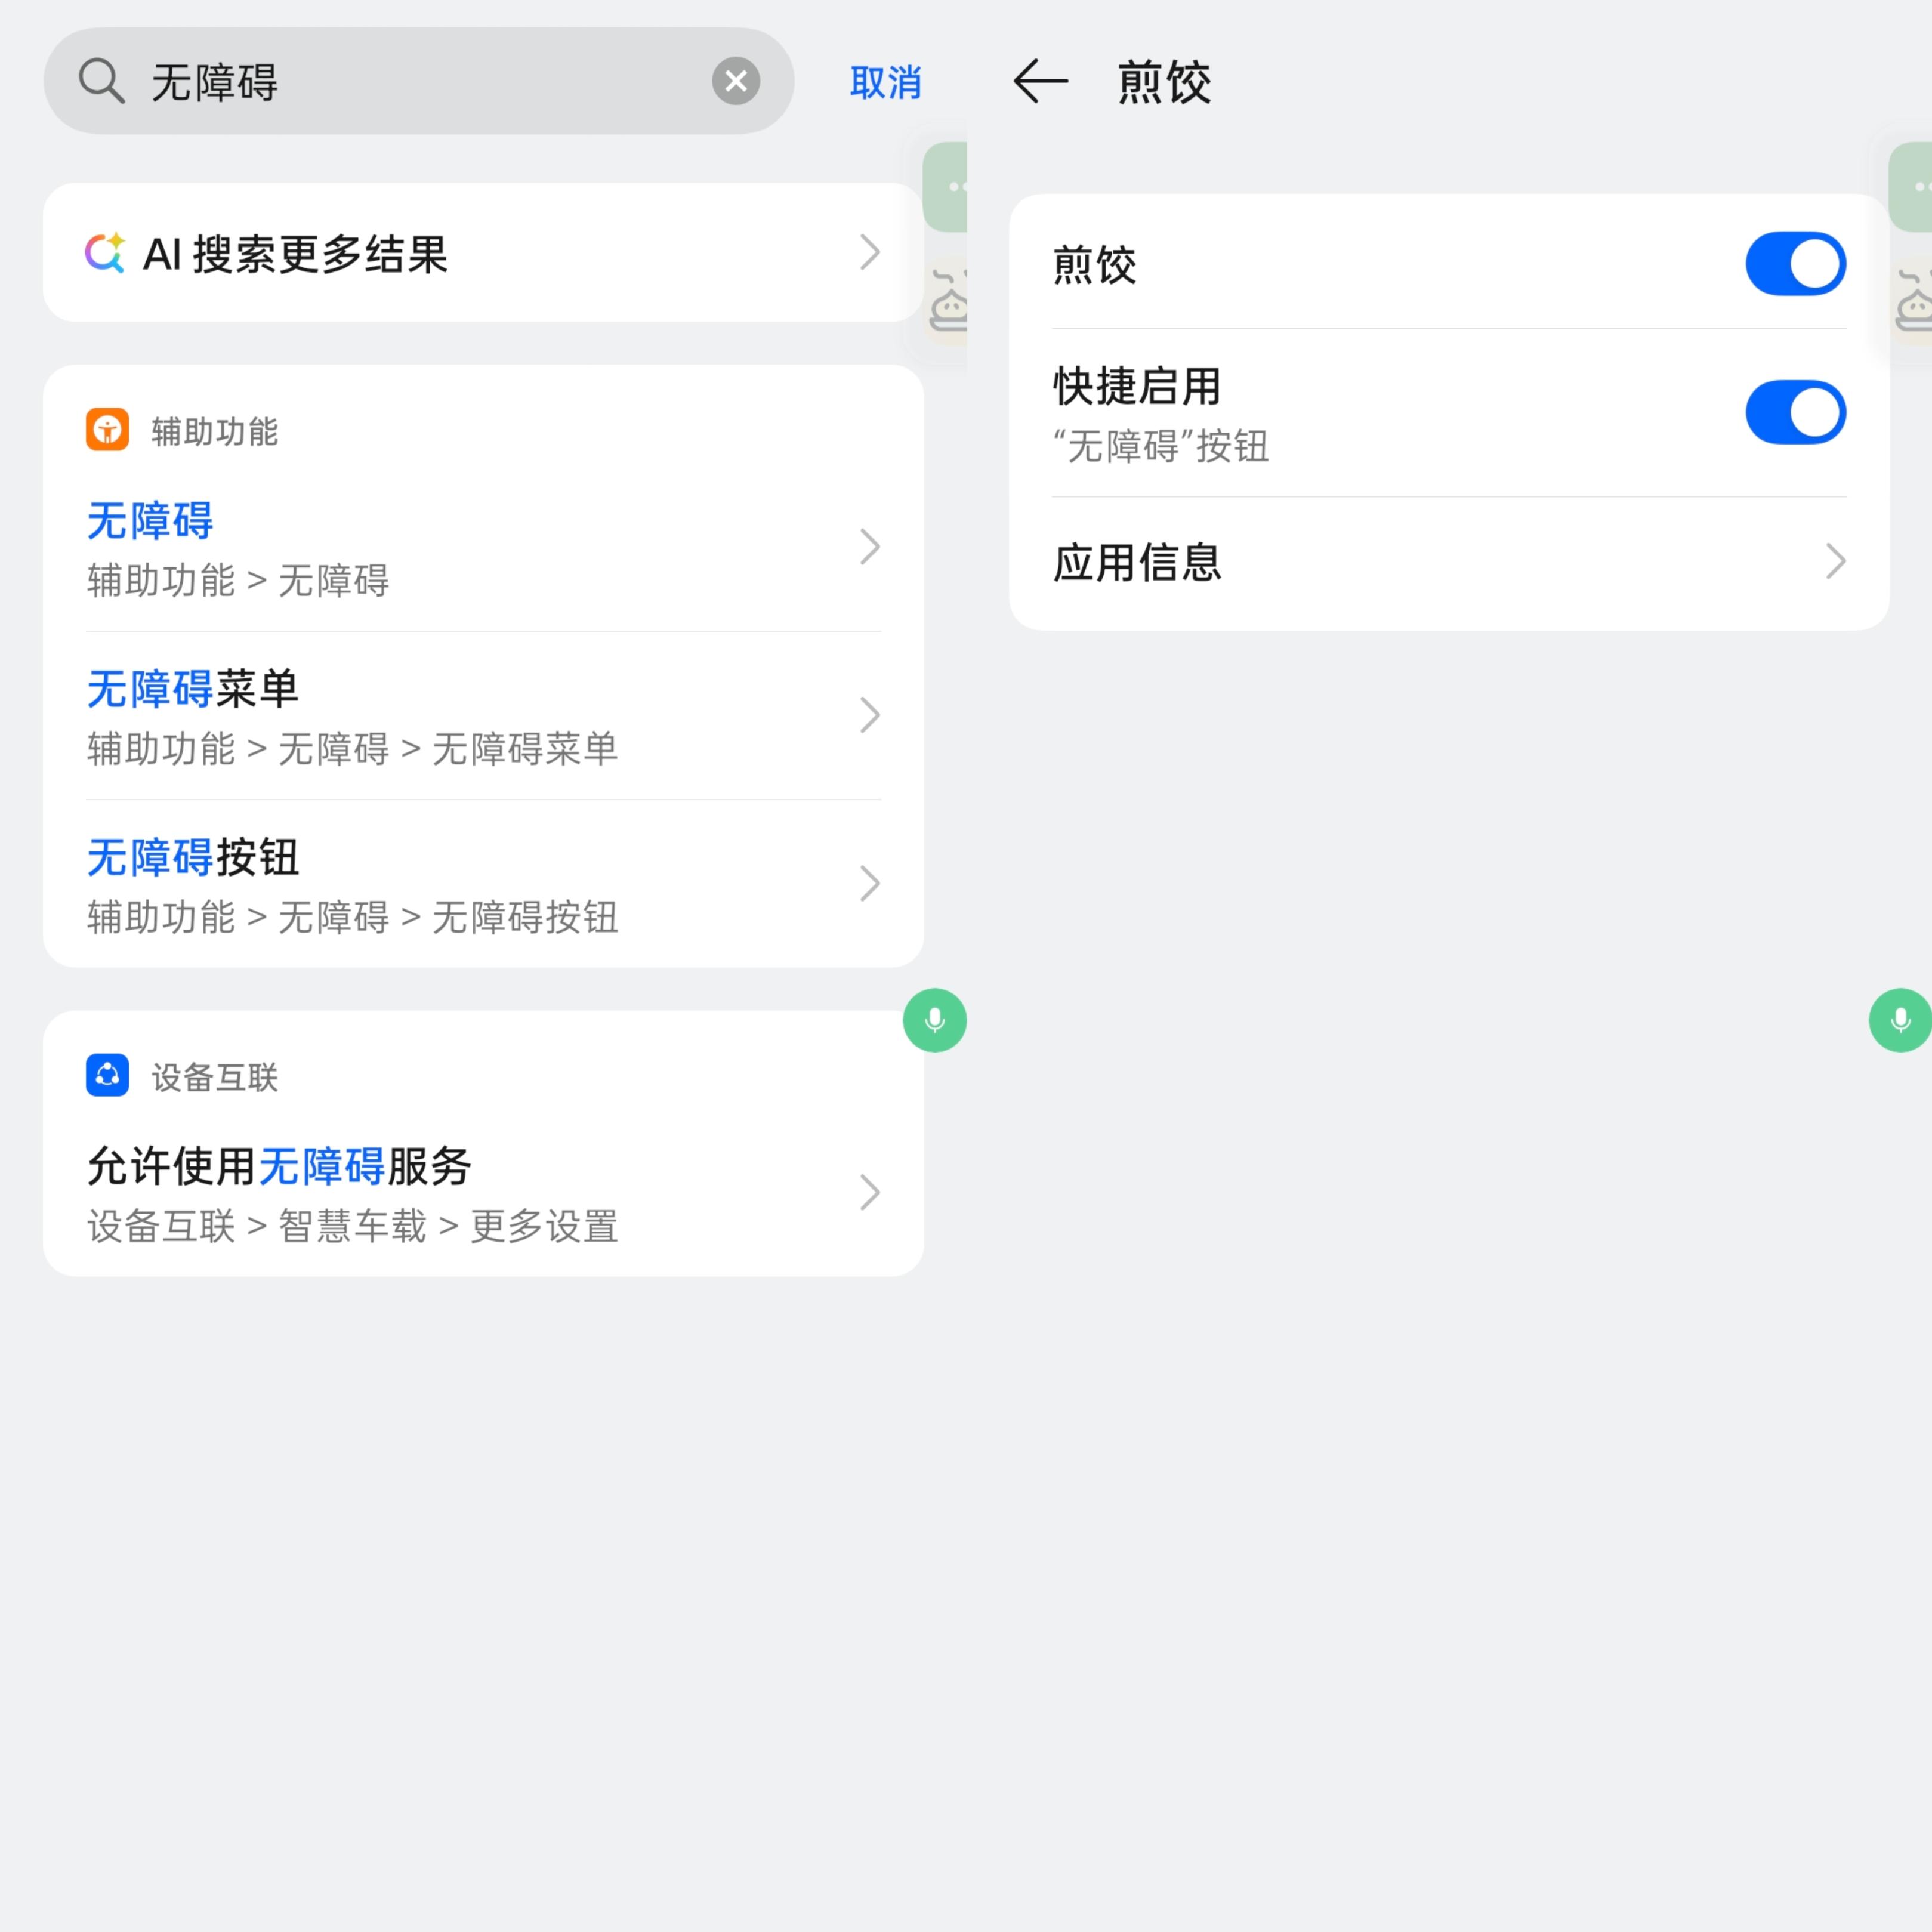Tap the back arrow beside 煎饺 title

1040,81
